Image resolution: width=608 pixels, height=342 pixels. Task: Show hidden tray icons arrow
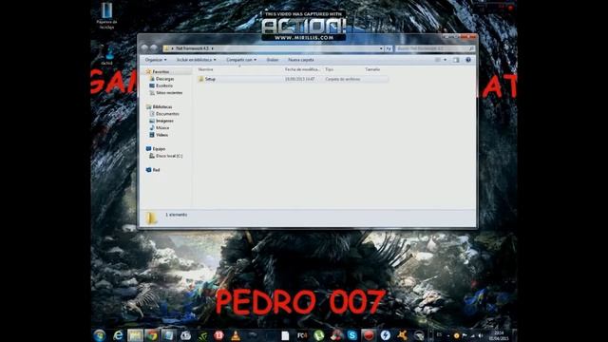(447, 335)
